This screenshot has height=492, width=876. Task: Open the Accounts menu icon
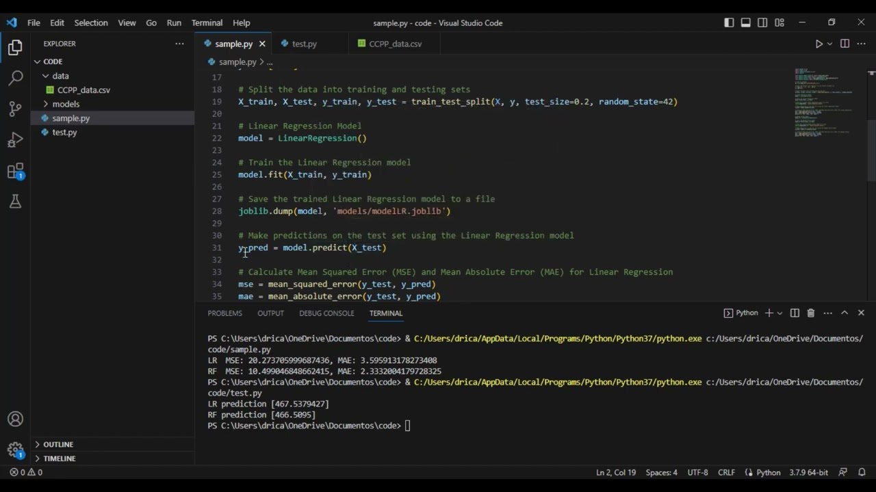click(x=15, y=419)
